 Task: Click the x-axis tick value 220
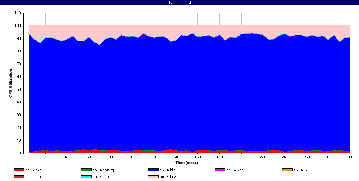tap(263, 157)
